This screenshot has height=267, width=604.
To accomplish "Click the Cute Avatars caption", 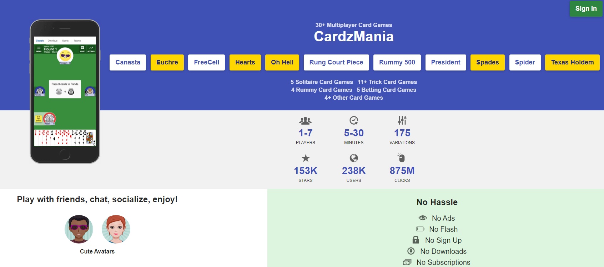I will (97, 251).
